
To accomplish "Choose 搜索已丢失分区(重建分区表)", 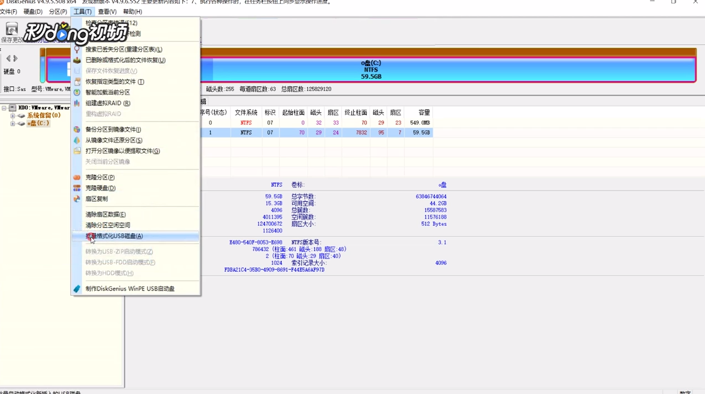I will pos(136,49).
